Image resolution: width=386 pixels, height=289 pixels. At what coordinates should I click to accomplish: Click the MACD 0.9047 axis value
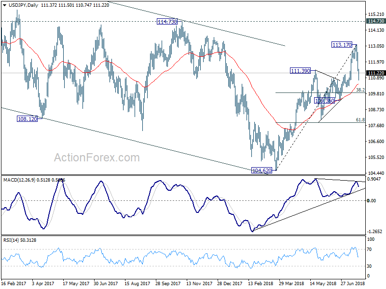373,179
